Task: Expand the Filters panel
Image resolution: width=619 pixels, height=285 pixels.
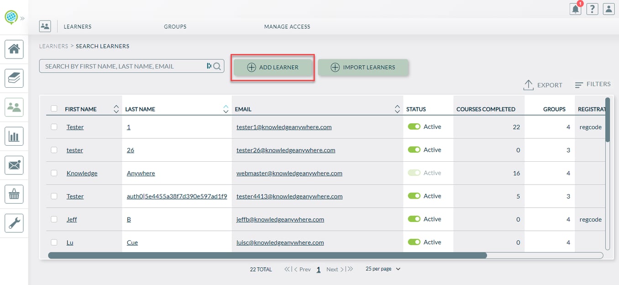Action: click(x=593, y=84)
